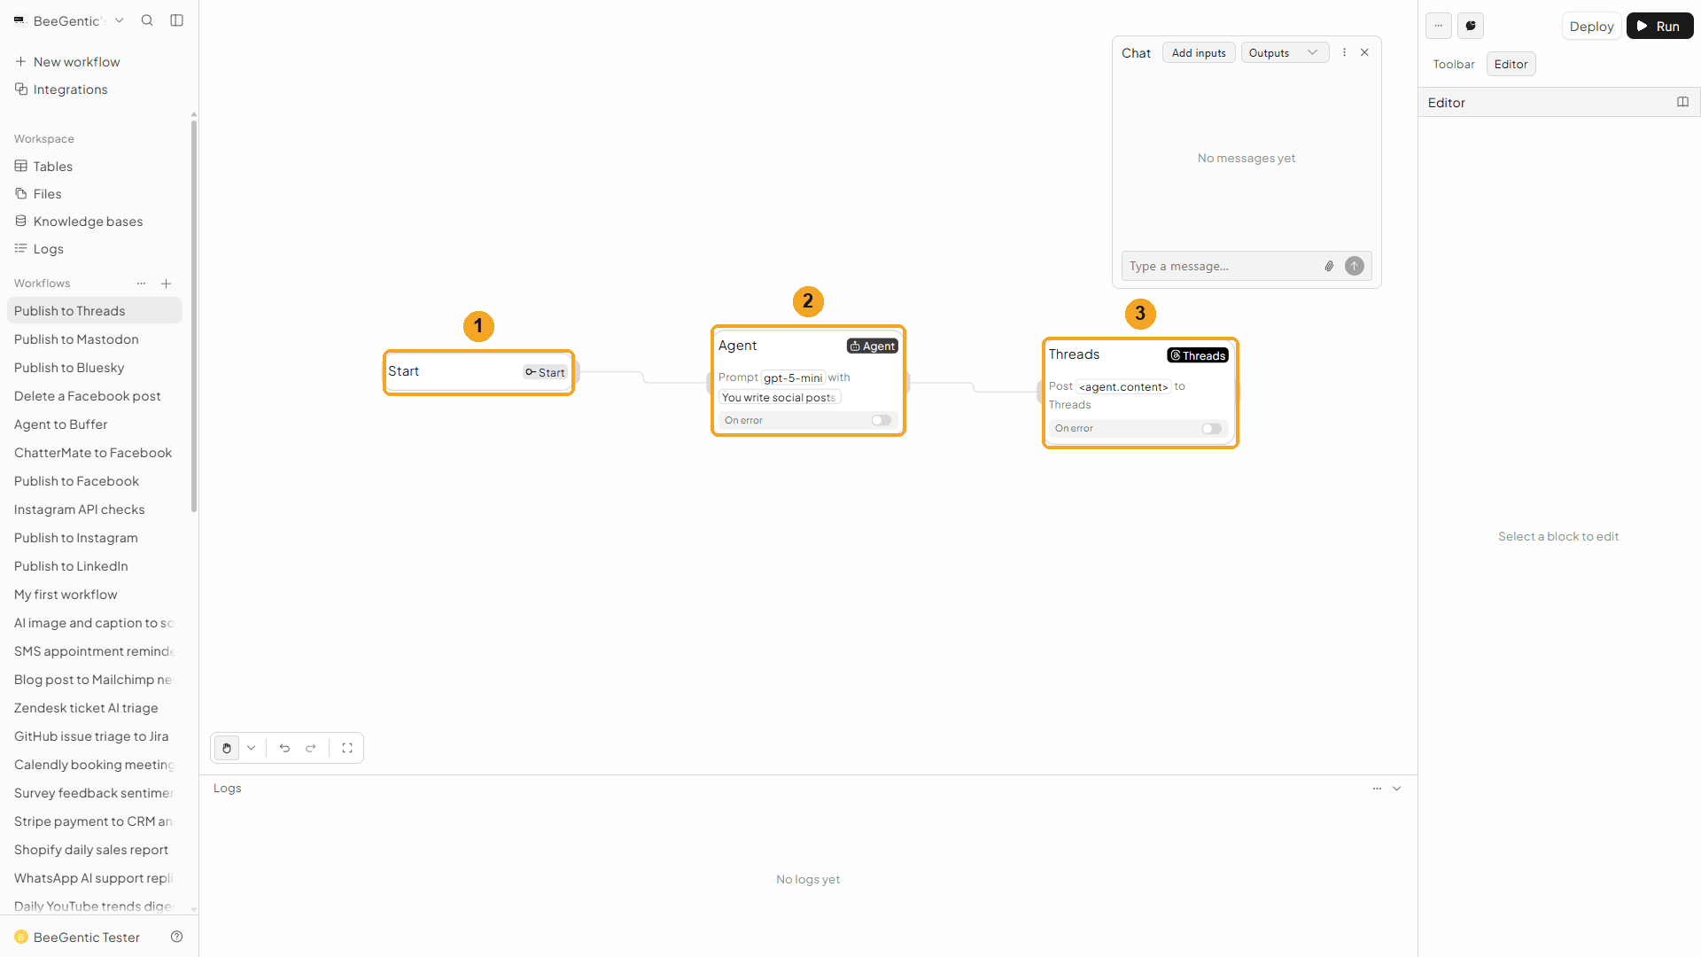Screen dimensions: 1701x957
Task: Click Add inputs in Chat
Action: [x=1199, y=52]
